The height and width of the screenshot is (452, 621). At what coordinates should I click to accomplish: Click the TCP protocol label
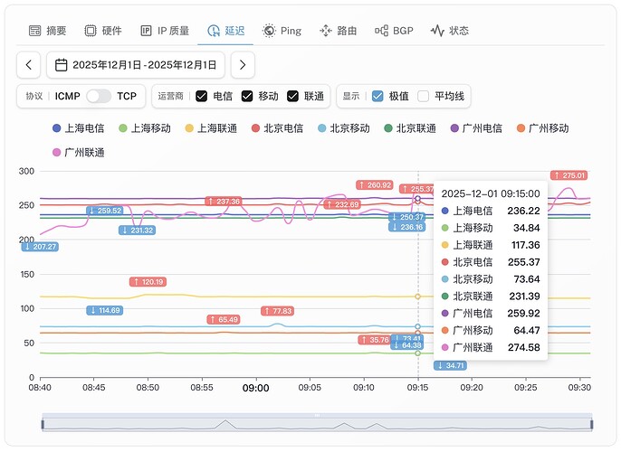pos(127,96)
